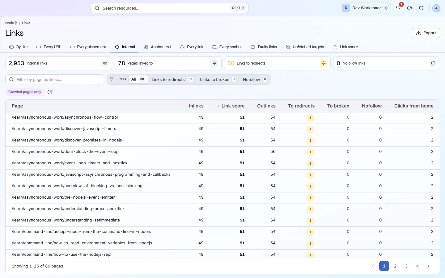This screenshot has width=445, height=278.
Task: Sort by Page column header
Action: tap(17, 106)
